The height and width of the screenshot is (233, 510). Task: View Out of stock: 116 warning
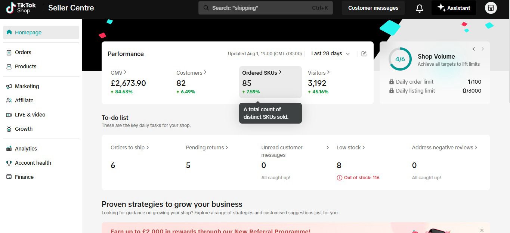[x=358, y=178]
